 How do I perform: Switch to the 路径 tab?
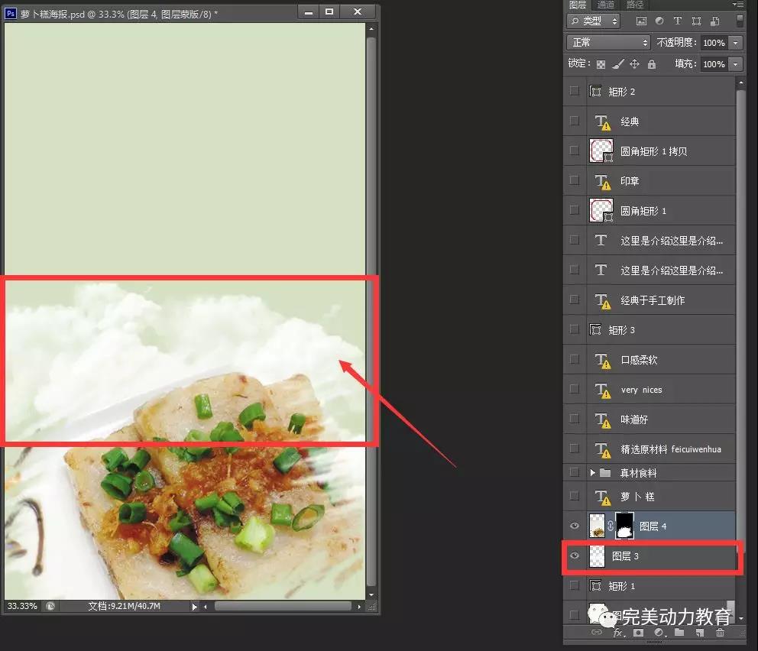coord(634,5)
